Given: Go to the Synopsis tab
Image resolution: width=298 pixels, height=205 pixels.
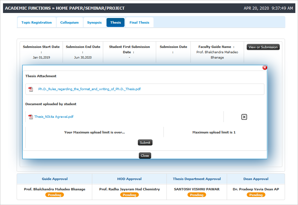Looking at the screenshot, I should (95, 22).
